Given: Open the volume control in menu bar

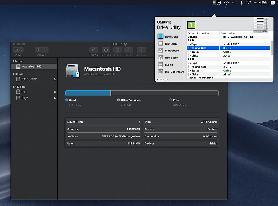Looking at the screenshot, I should coord(234,2).
